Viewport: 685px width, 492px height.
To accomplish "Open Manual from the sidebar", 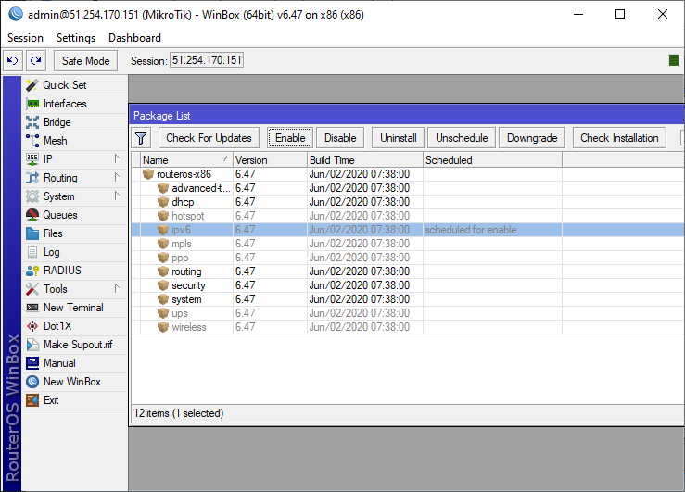I will click(74, 363).
